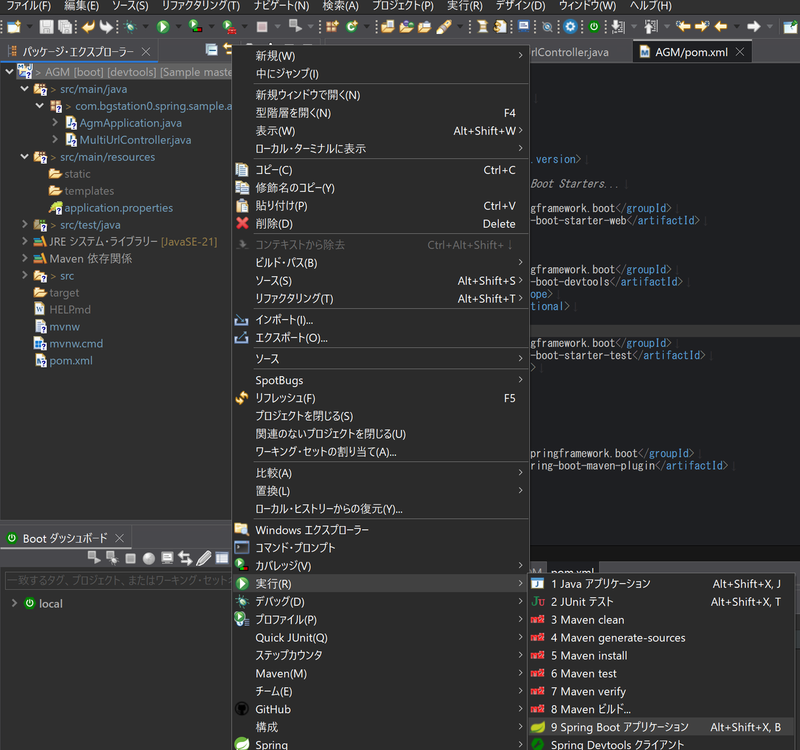800x750 pixels.
Task: Click the Collapse All icon in Package Explorer
Action: click(x=211, y=50)
